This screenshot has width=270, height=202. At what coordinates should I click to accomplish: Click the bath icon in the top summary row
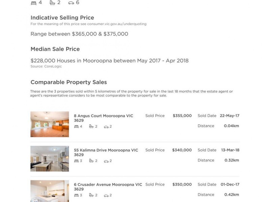click(x=52, y=3)
